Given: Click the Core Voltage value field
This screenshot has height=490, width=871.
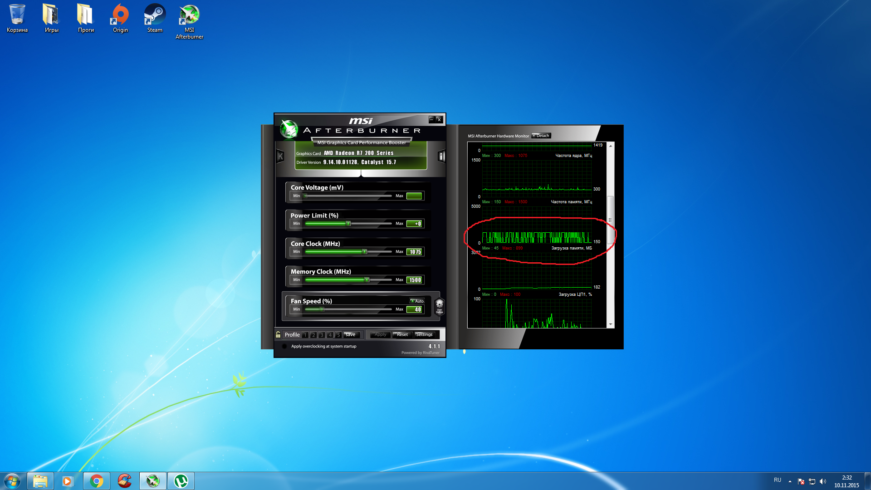Looking at the screenshot, I should (414, 196).
